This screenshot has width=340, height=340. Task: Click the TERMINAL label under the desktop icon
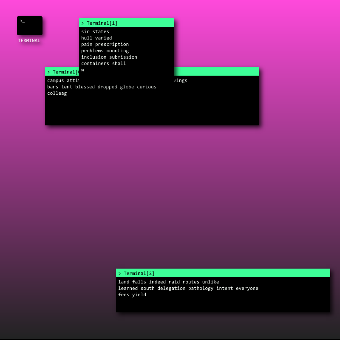tap(29, 40)
